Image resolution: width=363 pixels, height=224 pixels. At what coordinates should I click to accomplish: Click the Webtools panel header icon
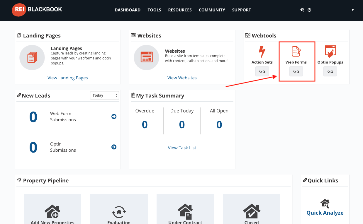tap(248, 35)
